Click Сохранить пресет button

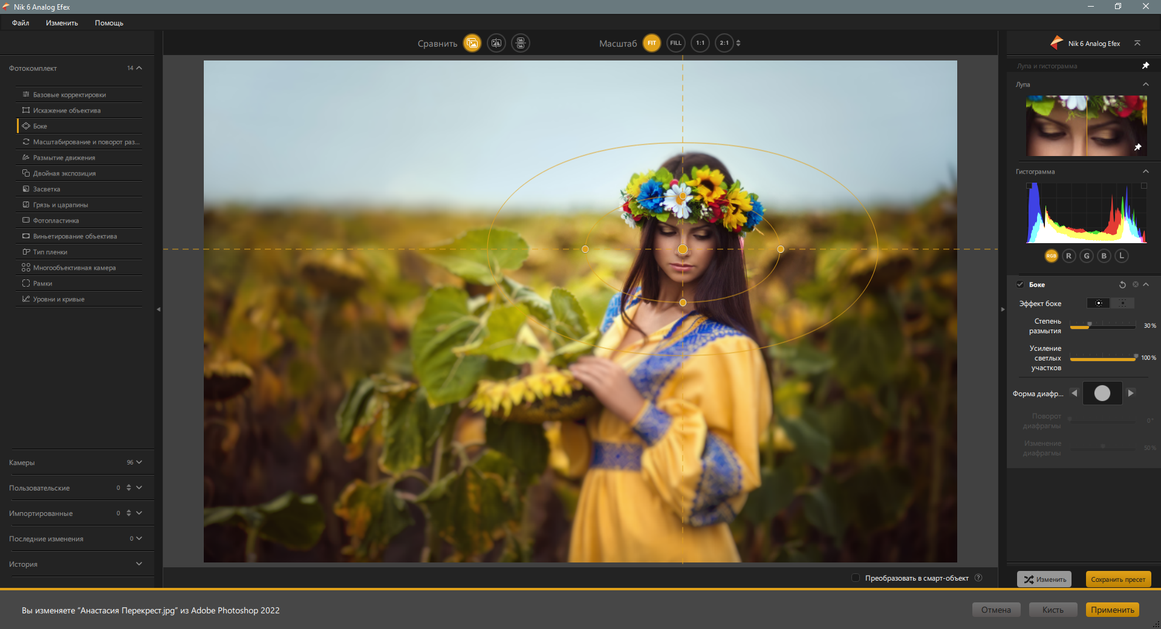[x=1118, y=579]
